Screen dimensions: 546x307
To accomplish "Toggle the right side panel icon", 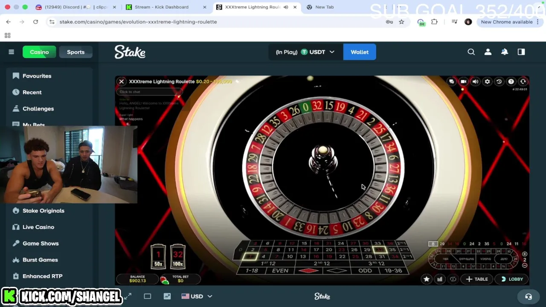I will coord(521,52).
